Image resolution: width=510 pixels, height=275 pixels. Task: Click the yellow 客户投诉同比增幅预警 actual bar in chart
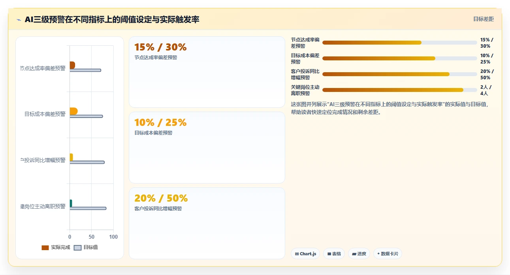(72, 157)
